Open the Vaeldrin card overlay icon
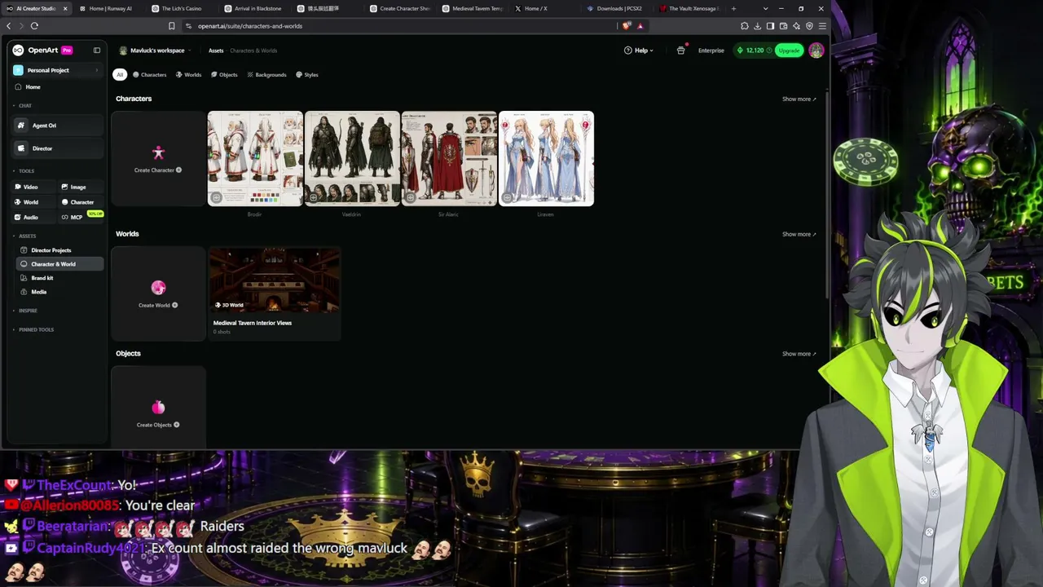This screenshot has height=587, width=1043. 313,197
